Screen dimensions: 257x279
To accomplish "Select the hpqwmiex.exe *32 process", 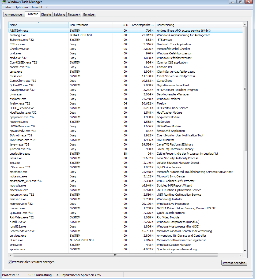I will point(126,117).
